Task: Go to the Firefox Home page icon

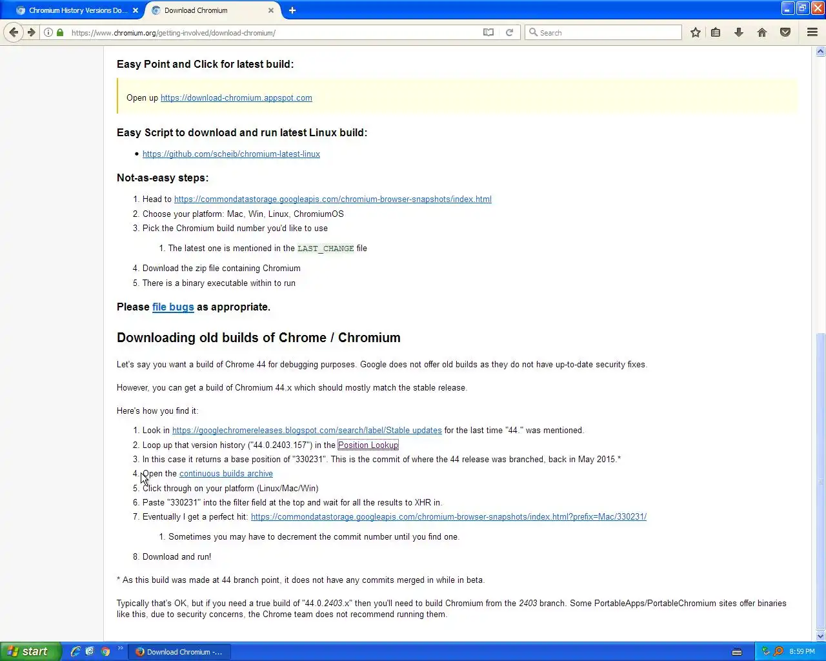Action: (762, 32)
